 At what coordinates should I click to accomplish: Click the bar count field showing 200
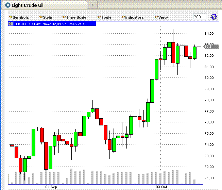(200, 17)
